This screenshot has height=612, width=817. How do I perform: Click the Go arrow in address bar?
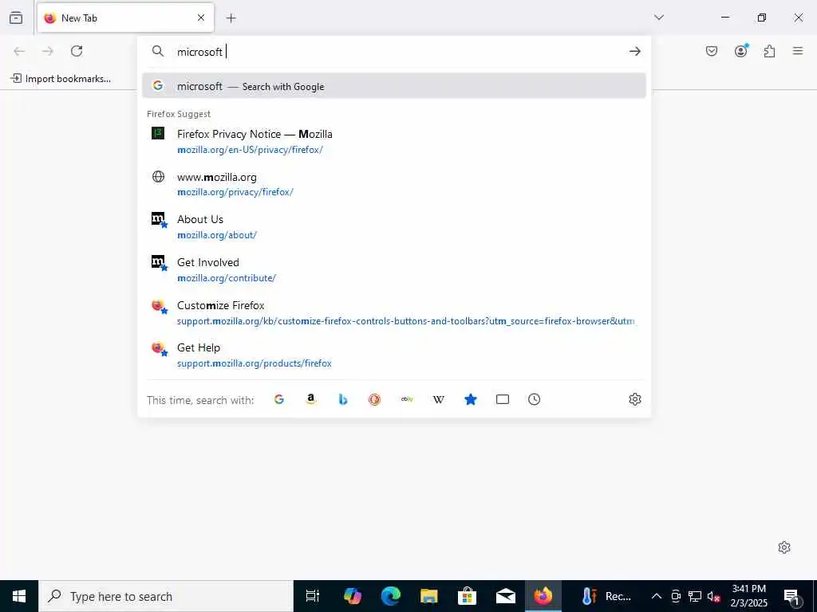click(x=634, y=51)
